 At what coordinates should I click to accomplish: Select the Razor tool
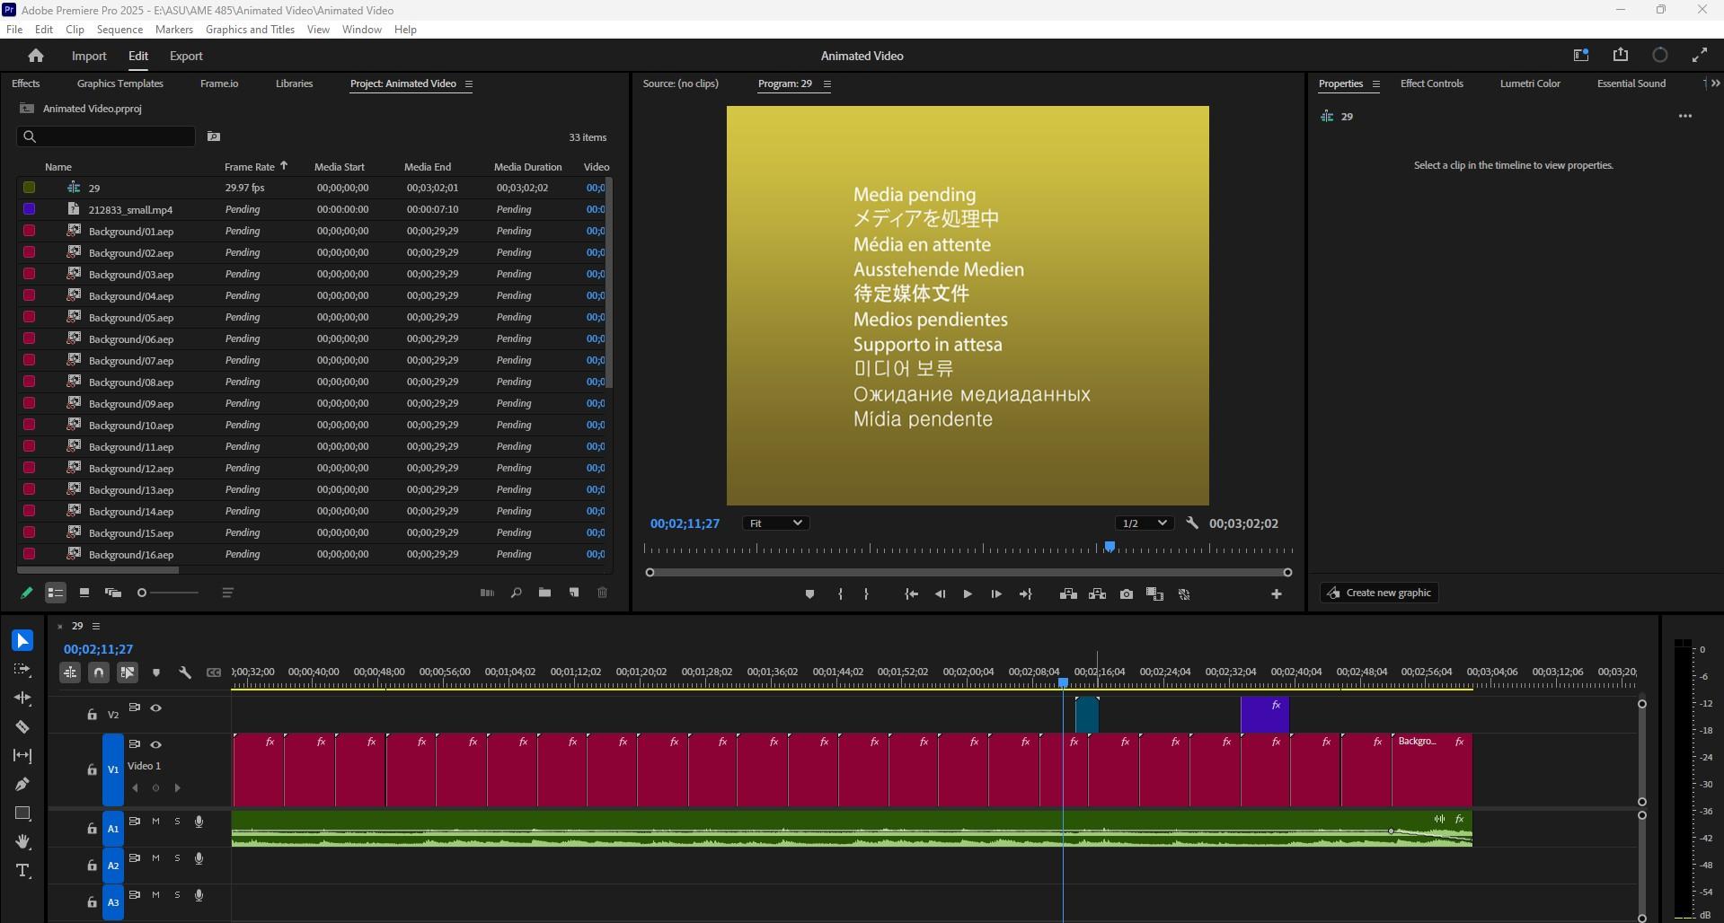click(x=22, y=726)
